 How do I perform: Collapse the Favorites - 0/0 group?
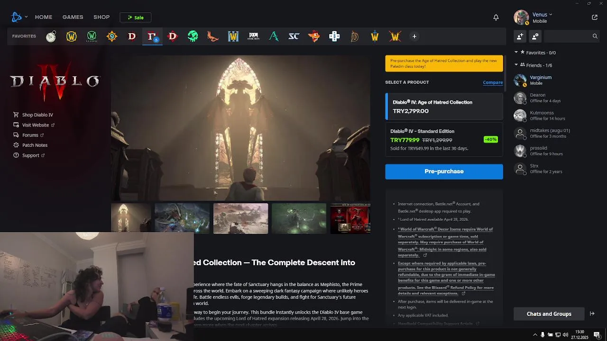(x=535, y=53)
